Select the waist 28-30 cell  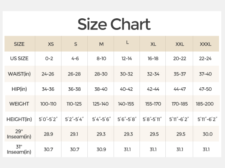coord(101,74)
